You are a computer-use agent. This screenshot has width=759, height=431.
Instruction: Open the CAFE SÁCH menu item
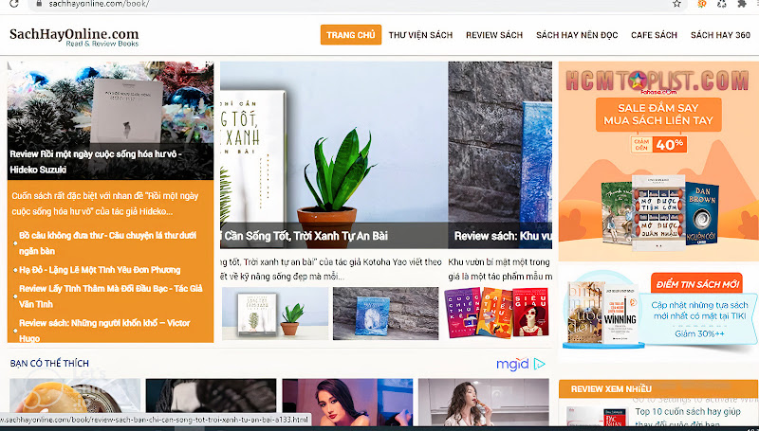[654, 35]
